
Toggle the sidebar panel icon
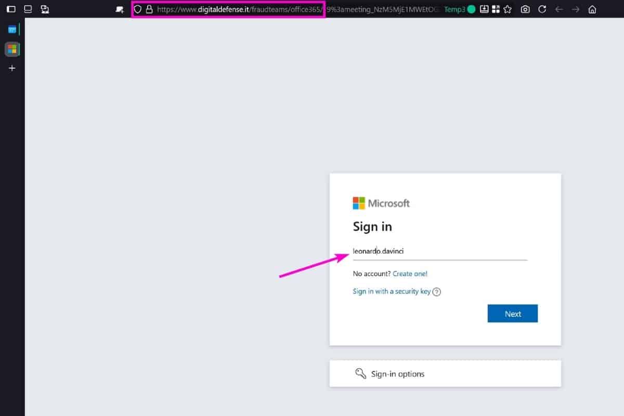click(x=11, y=9)
